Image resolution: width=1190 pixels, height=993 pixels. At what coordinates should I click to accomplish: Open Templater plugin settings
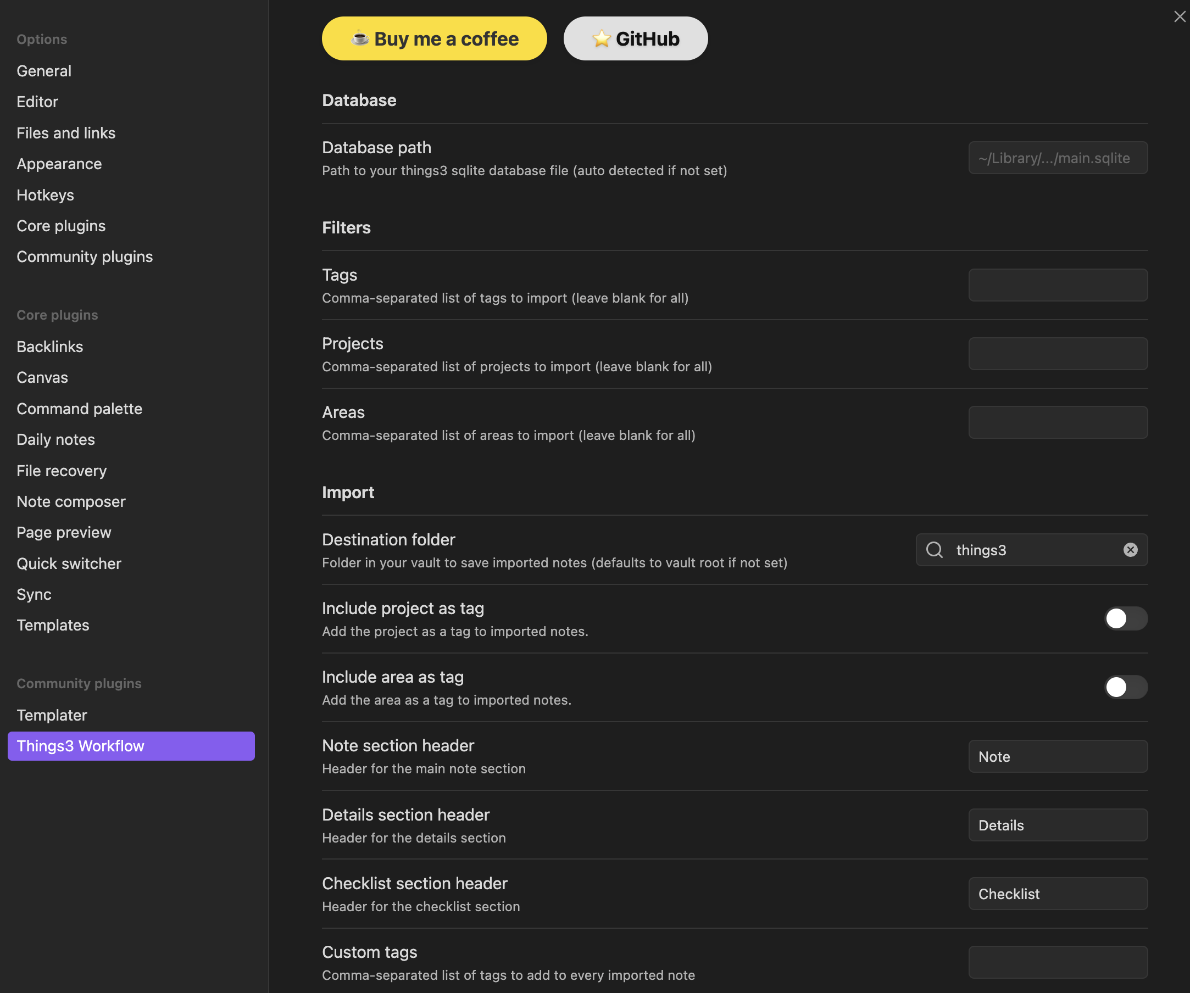(52, 715)
